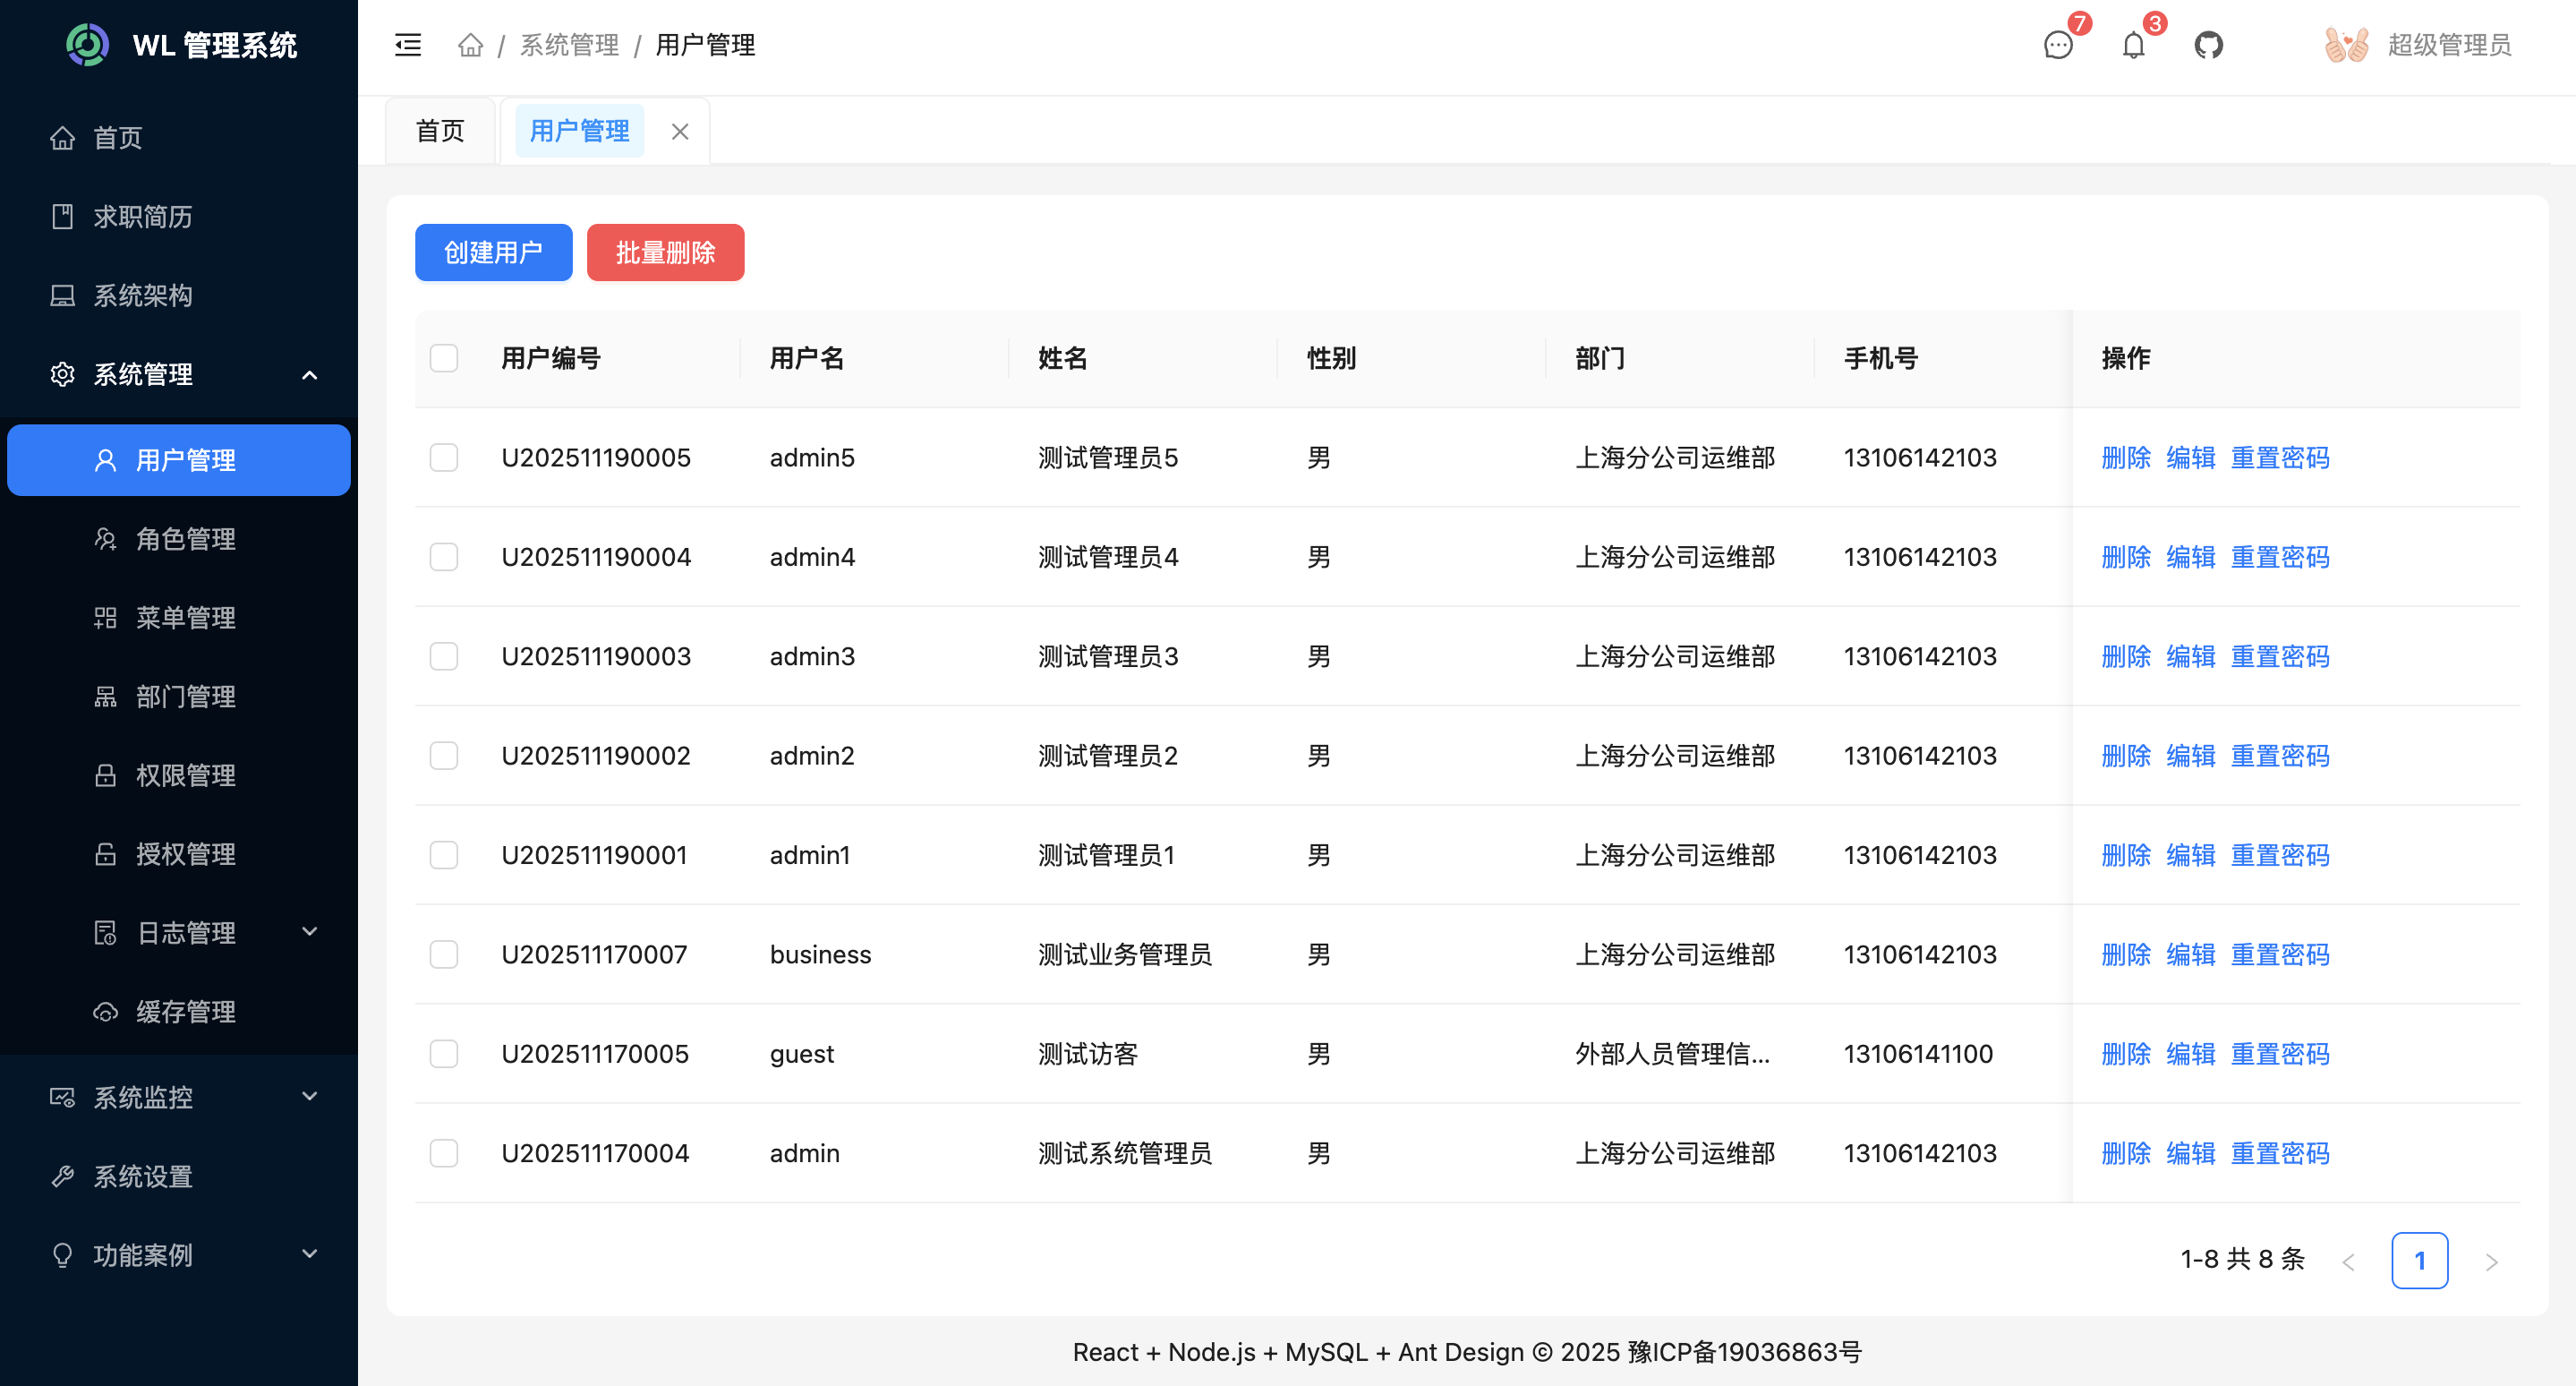Open the notification bell icon
2576x1386 pixels.
point(2133,45)
